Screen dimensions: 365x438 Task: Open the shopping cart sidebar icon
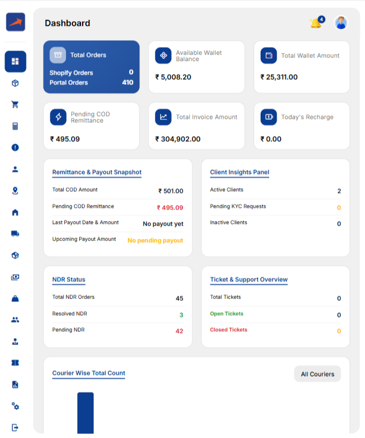15,104
